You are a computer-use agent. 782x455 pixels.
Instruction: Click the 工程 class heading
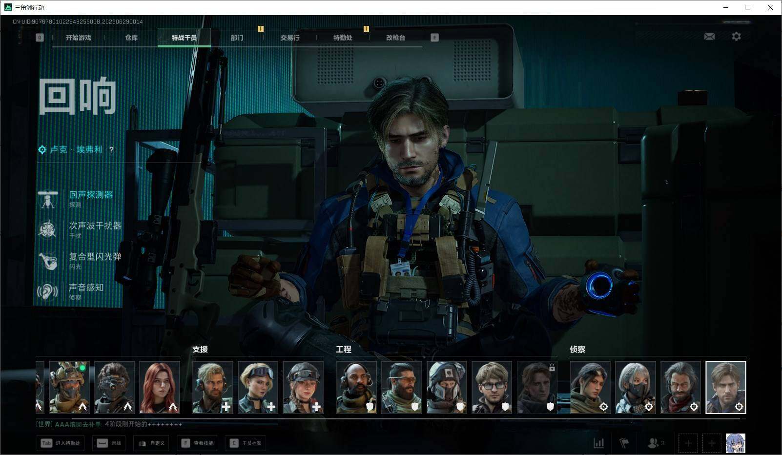pos(344,350)
